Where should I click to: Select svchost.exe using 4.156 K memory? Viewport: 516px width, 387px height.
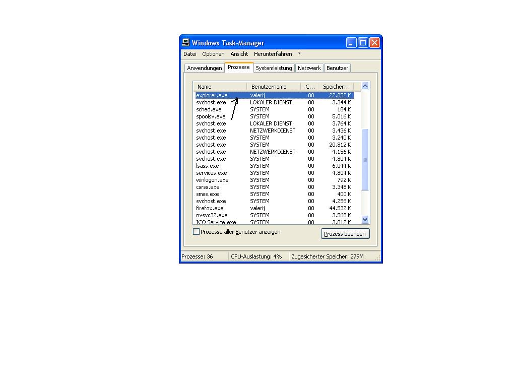tap(275, 152)
